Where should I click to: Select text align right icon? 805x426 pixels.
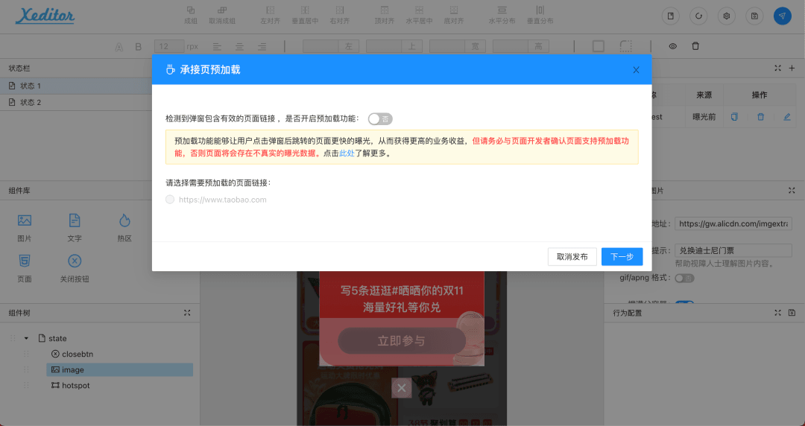(262, 47)
